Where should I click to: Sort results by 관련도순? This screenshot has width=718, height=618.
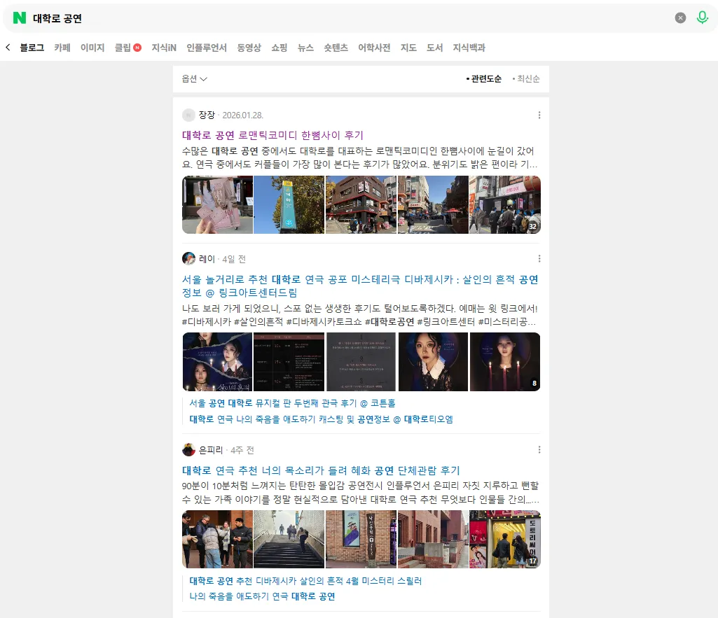pyautogui.click(x=484, y=79)
